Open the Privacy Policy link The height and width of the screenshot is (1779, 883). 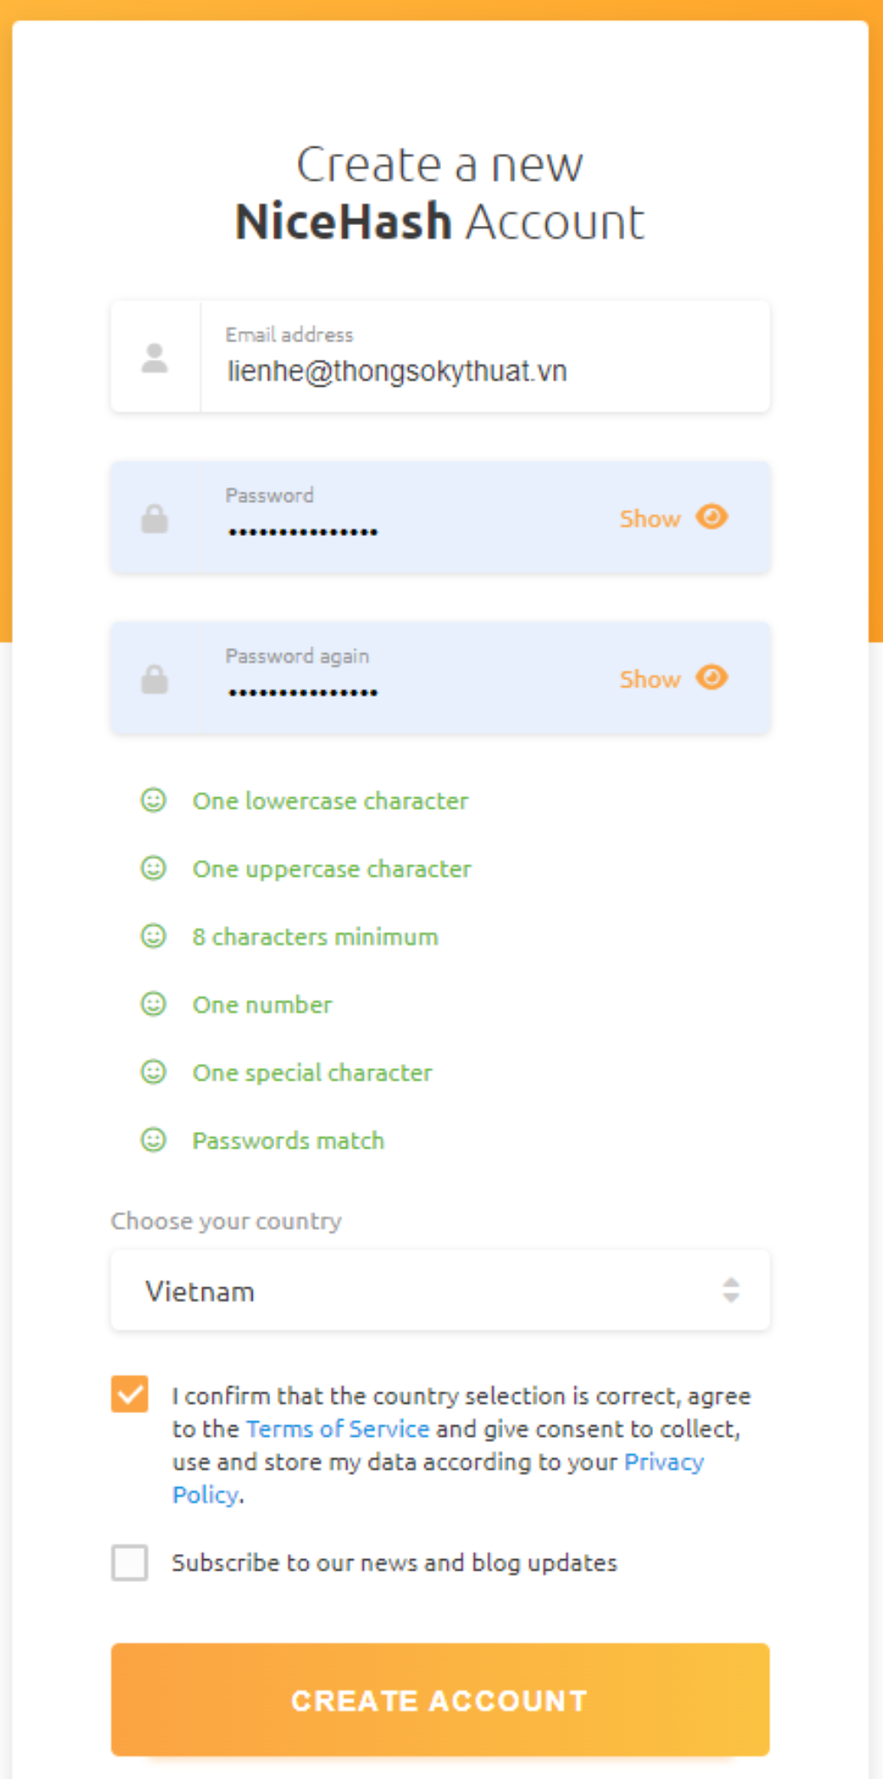click(x=663, y=1463)
